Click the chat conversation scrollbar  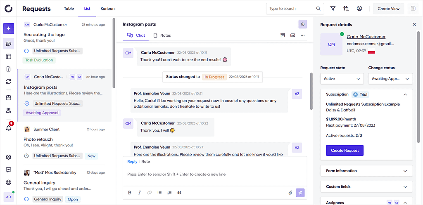pyautogui.click(x=311, y=91)
